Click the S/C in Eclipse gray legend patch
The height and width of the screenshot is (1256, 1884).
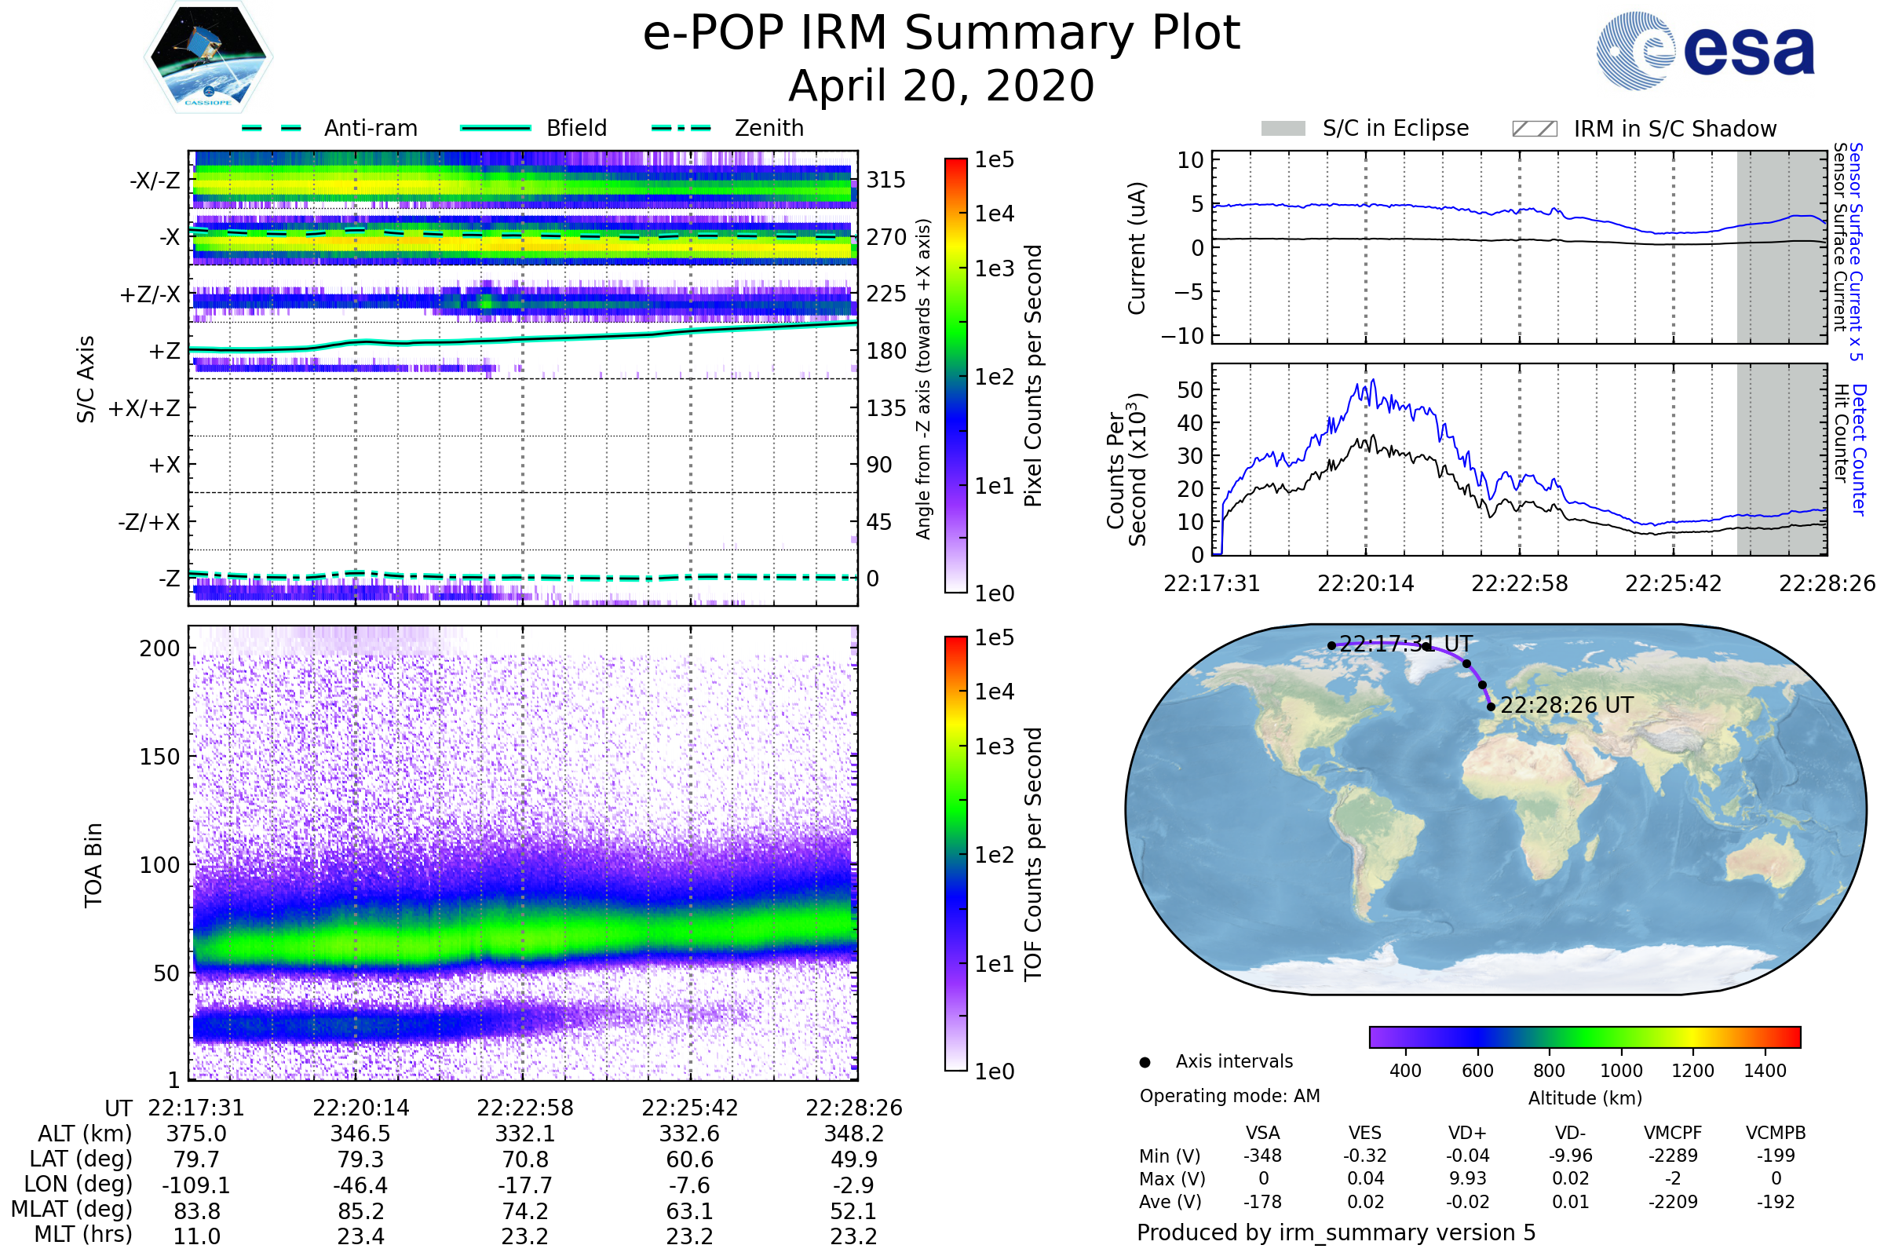click(1283, 129)
